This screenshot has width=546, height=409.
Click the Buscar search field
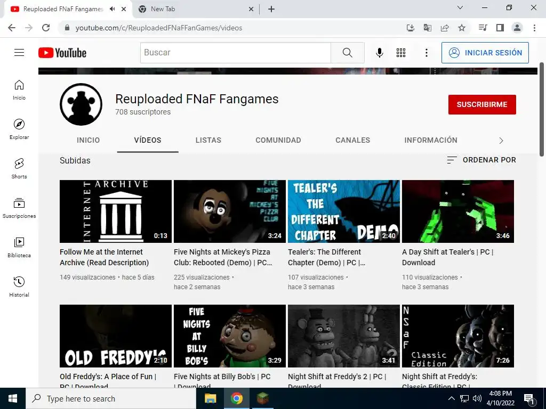tap(235, 53)
